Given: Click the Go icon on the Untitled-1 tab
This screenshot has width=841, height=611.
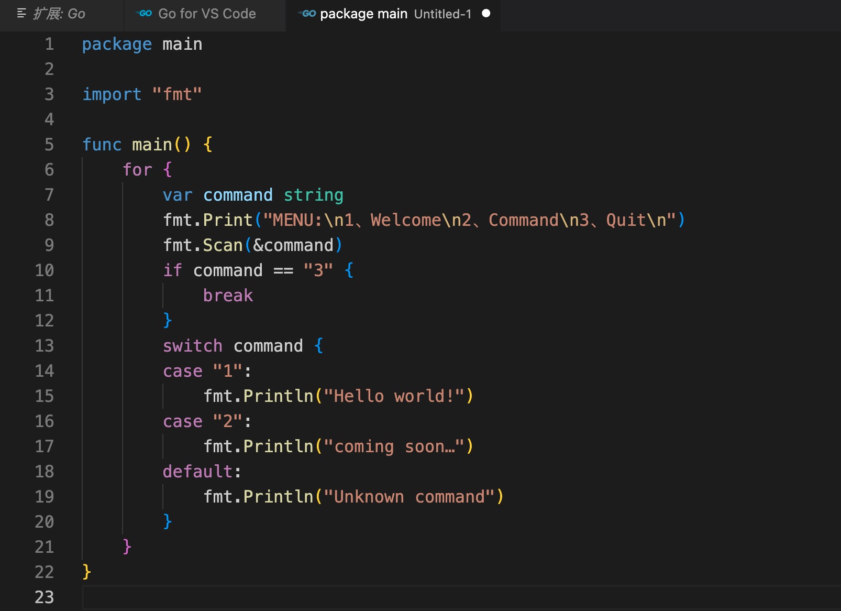Looking at the screenshot, I should click(x=307, y=14).
